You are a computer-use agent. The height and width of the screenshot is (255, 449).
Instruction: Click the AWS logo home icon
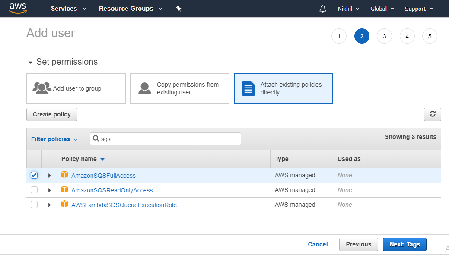pos(18,9)
